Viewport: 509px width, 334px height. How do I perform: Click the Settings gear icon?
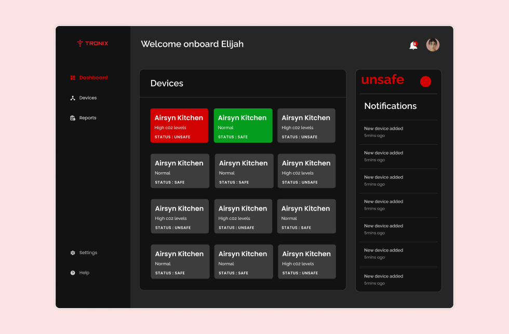(x=73, y=253)
